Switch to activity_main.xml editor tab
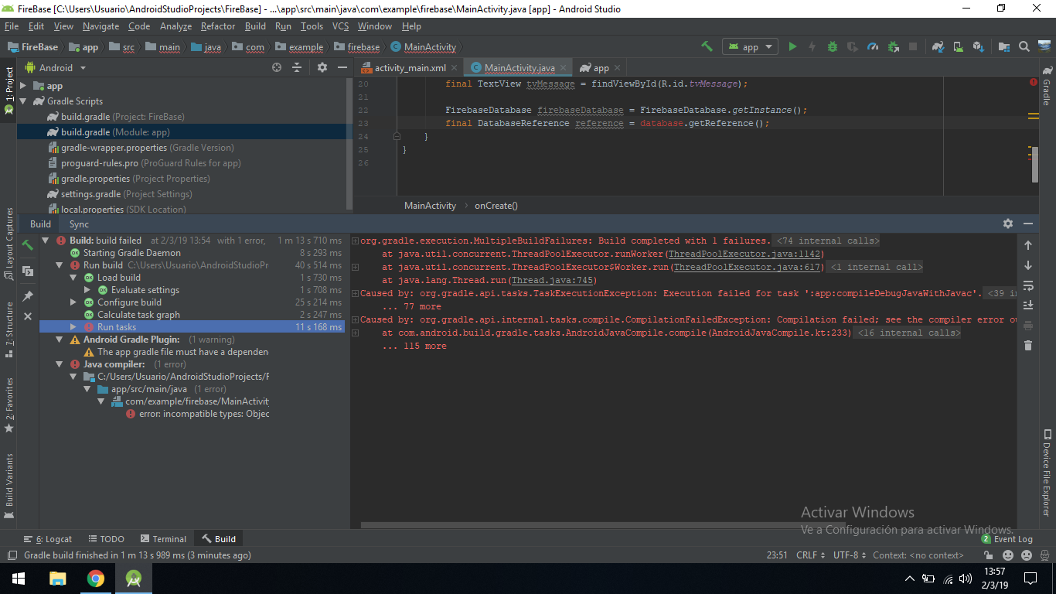The height and width of the screenshot is (594, 1056). pos(409,67)
